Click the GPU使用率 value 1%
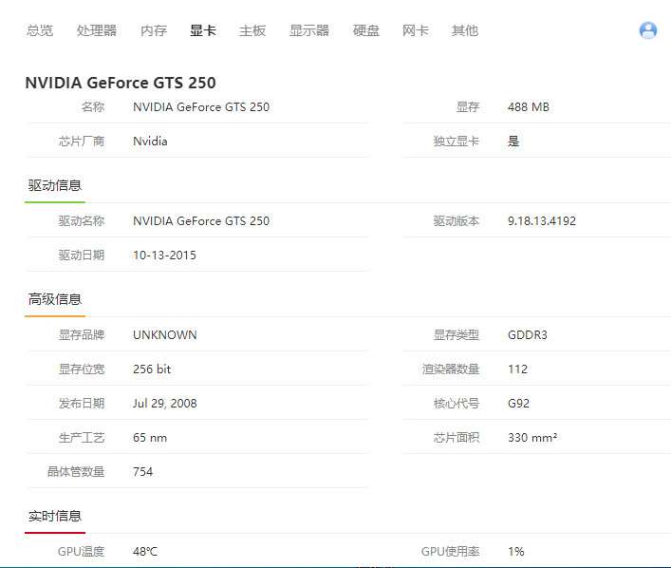The width and height of the screenshot is (671, 568). (516, 552)
